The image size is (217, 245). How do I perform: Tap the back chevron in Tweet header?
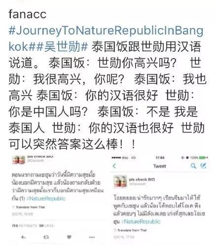coord(114,166)
